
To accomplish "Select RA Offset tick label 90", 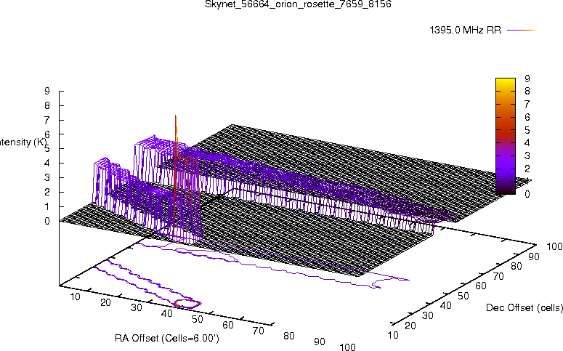I will tap(320, 342).
